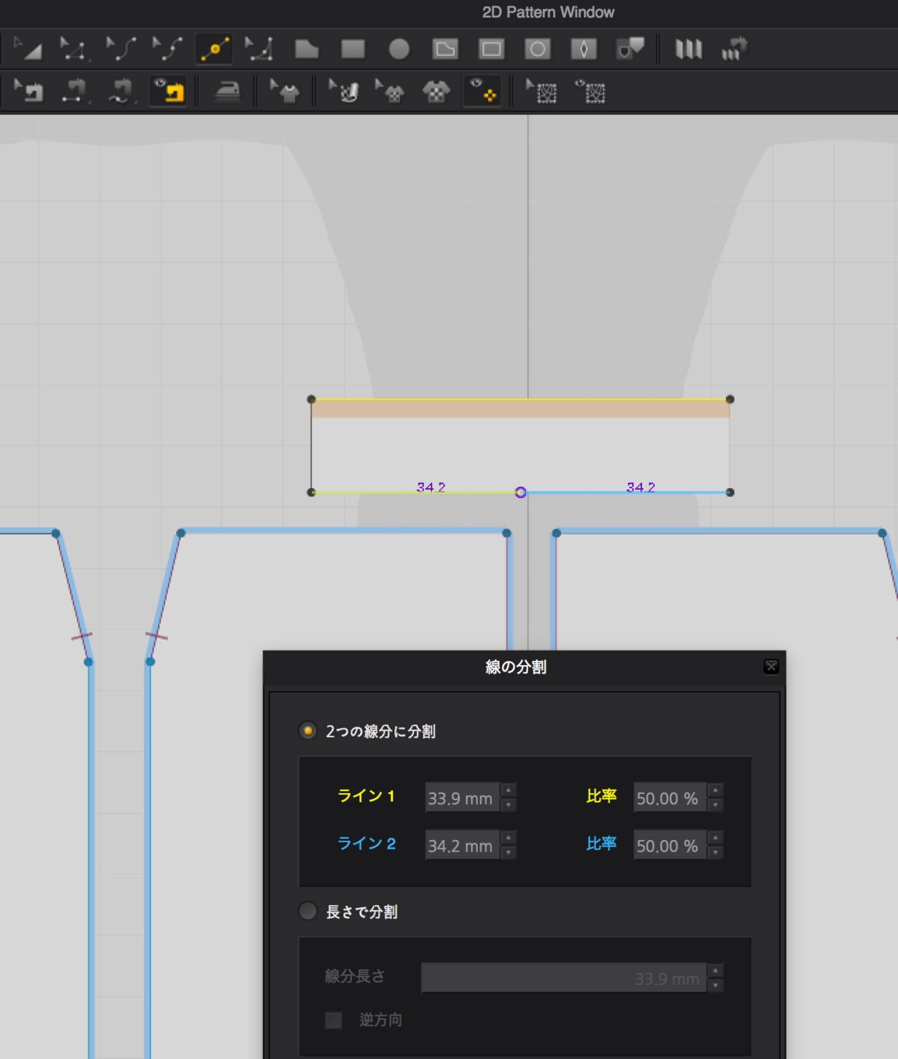The image size is (898, 1059).
Task: Select the Edit Sewing tool icon
Action: (28, 92)
